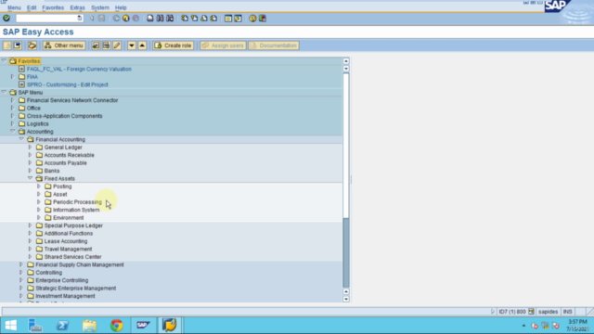Click the green Enter checkmark icon
Image resolution: width=594 pixels, height=334 pixels.
click(6, 19)
